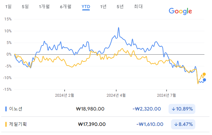Image resolution: width=212 pixels, height=135 pixels.
Task: Select the 최대 range tab
Action: click(138, 7)
